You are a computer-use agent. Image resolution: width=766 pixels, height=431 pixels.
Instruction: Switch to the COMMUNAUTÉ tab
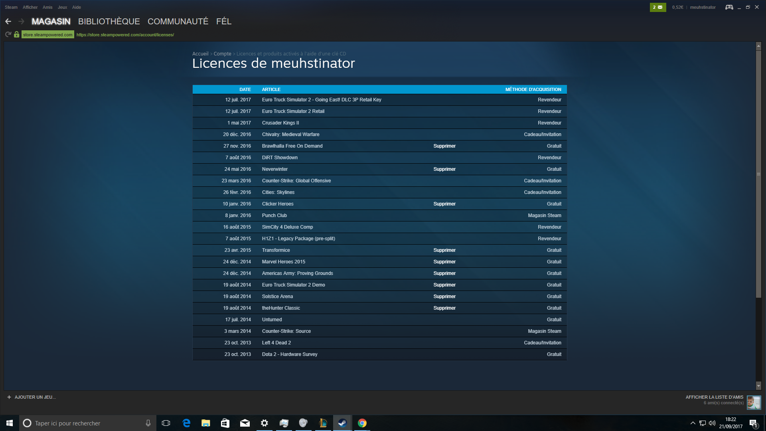[x=178, y=22]
